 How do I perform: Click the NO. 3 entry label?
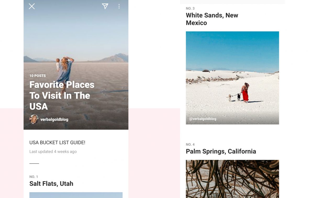[190, 8]
